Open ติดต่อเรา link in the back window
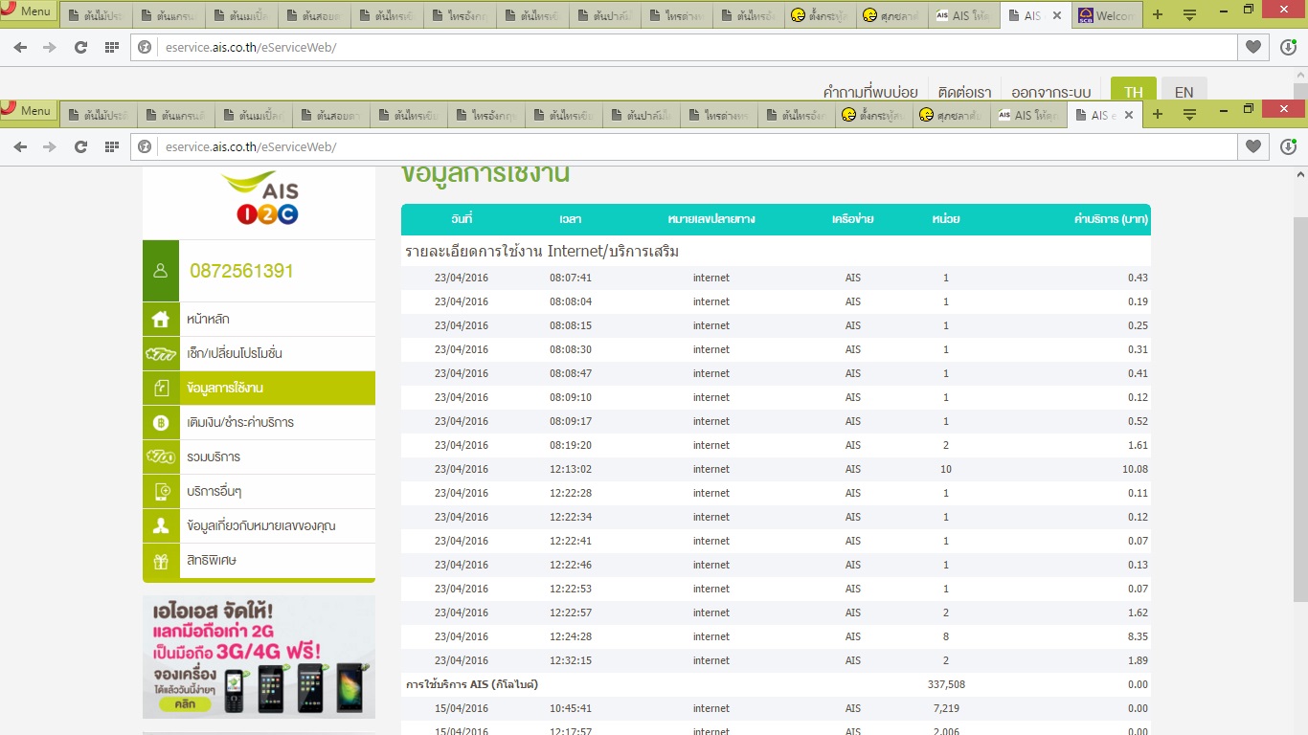This screenshot has width=1308, height=735. point(965,92)
